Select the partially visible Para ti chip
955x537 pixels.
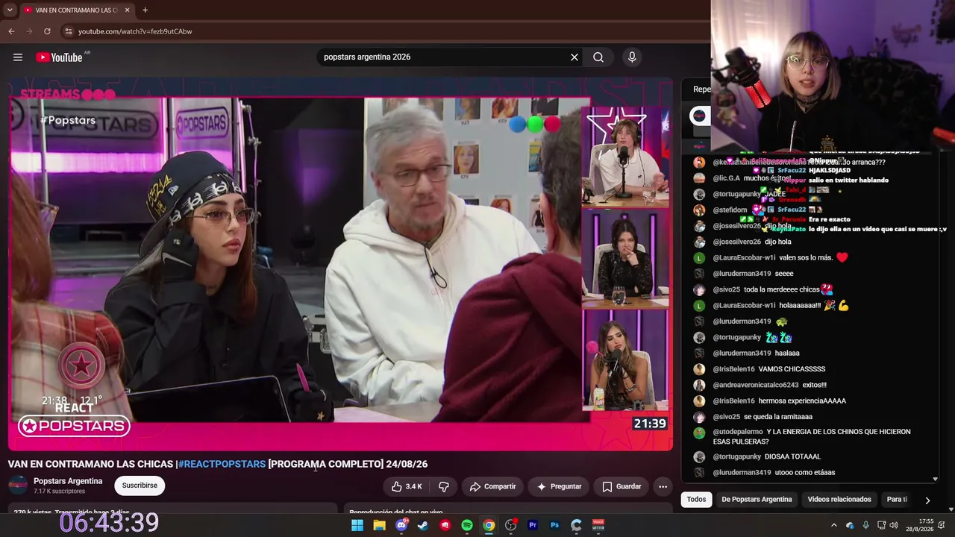(x=897, y=500)
